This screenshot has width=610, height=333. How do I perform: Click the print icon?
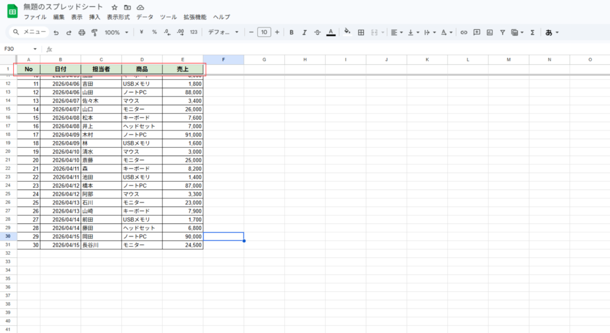[82, 32]
